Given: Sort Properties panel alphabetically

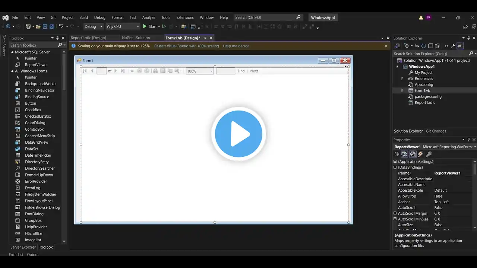Looking at the screenshot, I should click(404, 154).
